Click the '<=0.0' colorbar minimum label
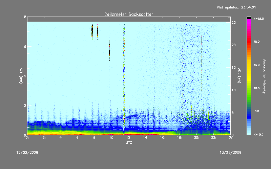Image resolution: width=271 pixels, height=169 pixels. [x=258, y=135]
